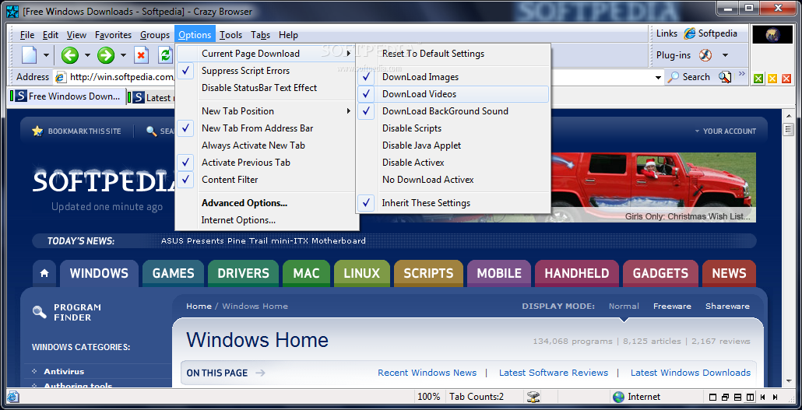Click the previous tab status bar arrow
Image resolution: width=802 pixels, height=410 pixels.
(762, 398)
